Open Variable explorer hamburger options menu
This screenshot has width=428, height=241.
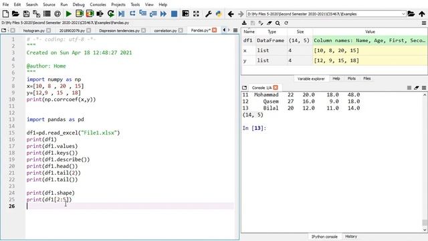click(x=424, y=23)
